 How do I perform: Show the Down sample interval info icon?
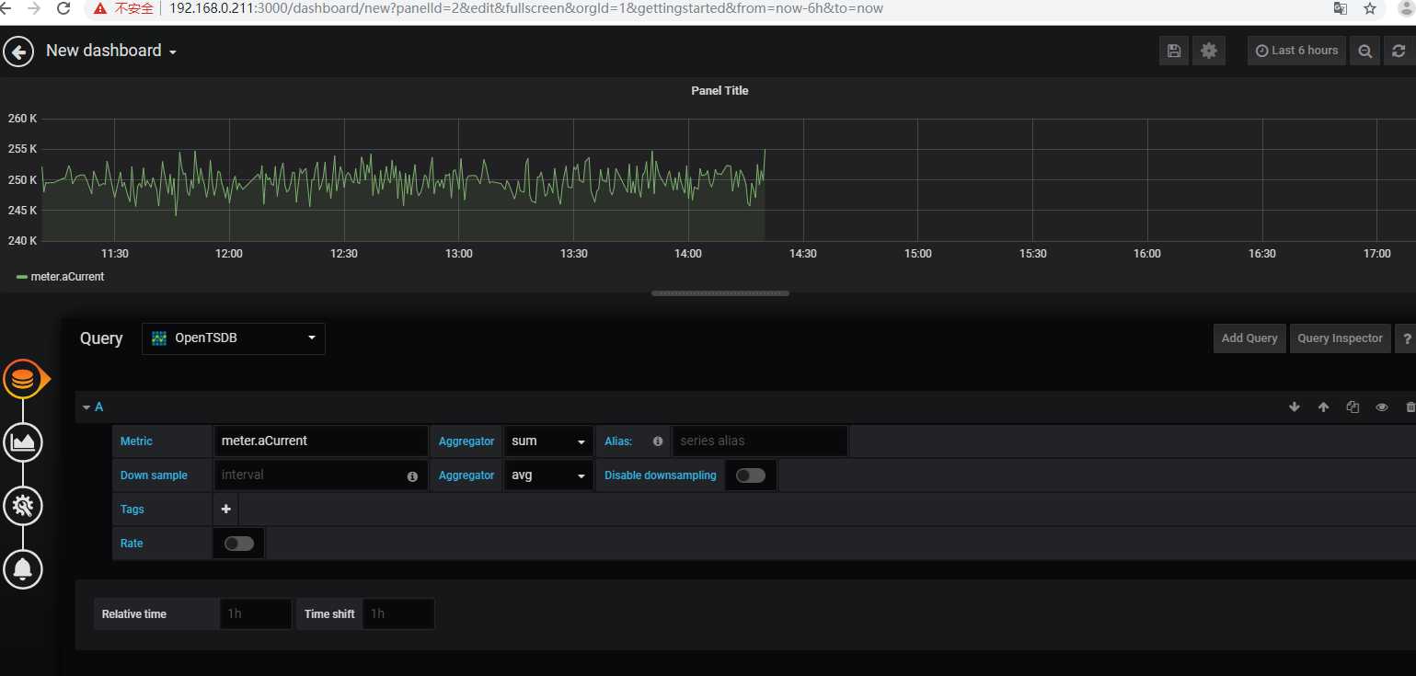(412, 476)
